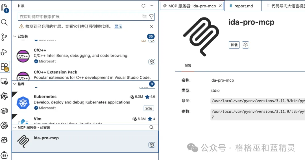
Task: Click the stdio type value
Action: 215,90
